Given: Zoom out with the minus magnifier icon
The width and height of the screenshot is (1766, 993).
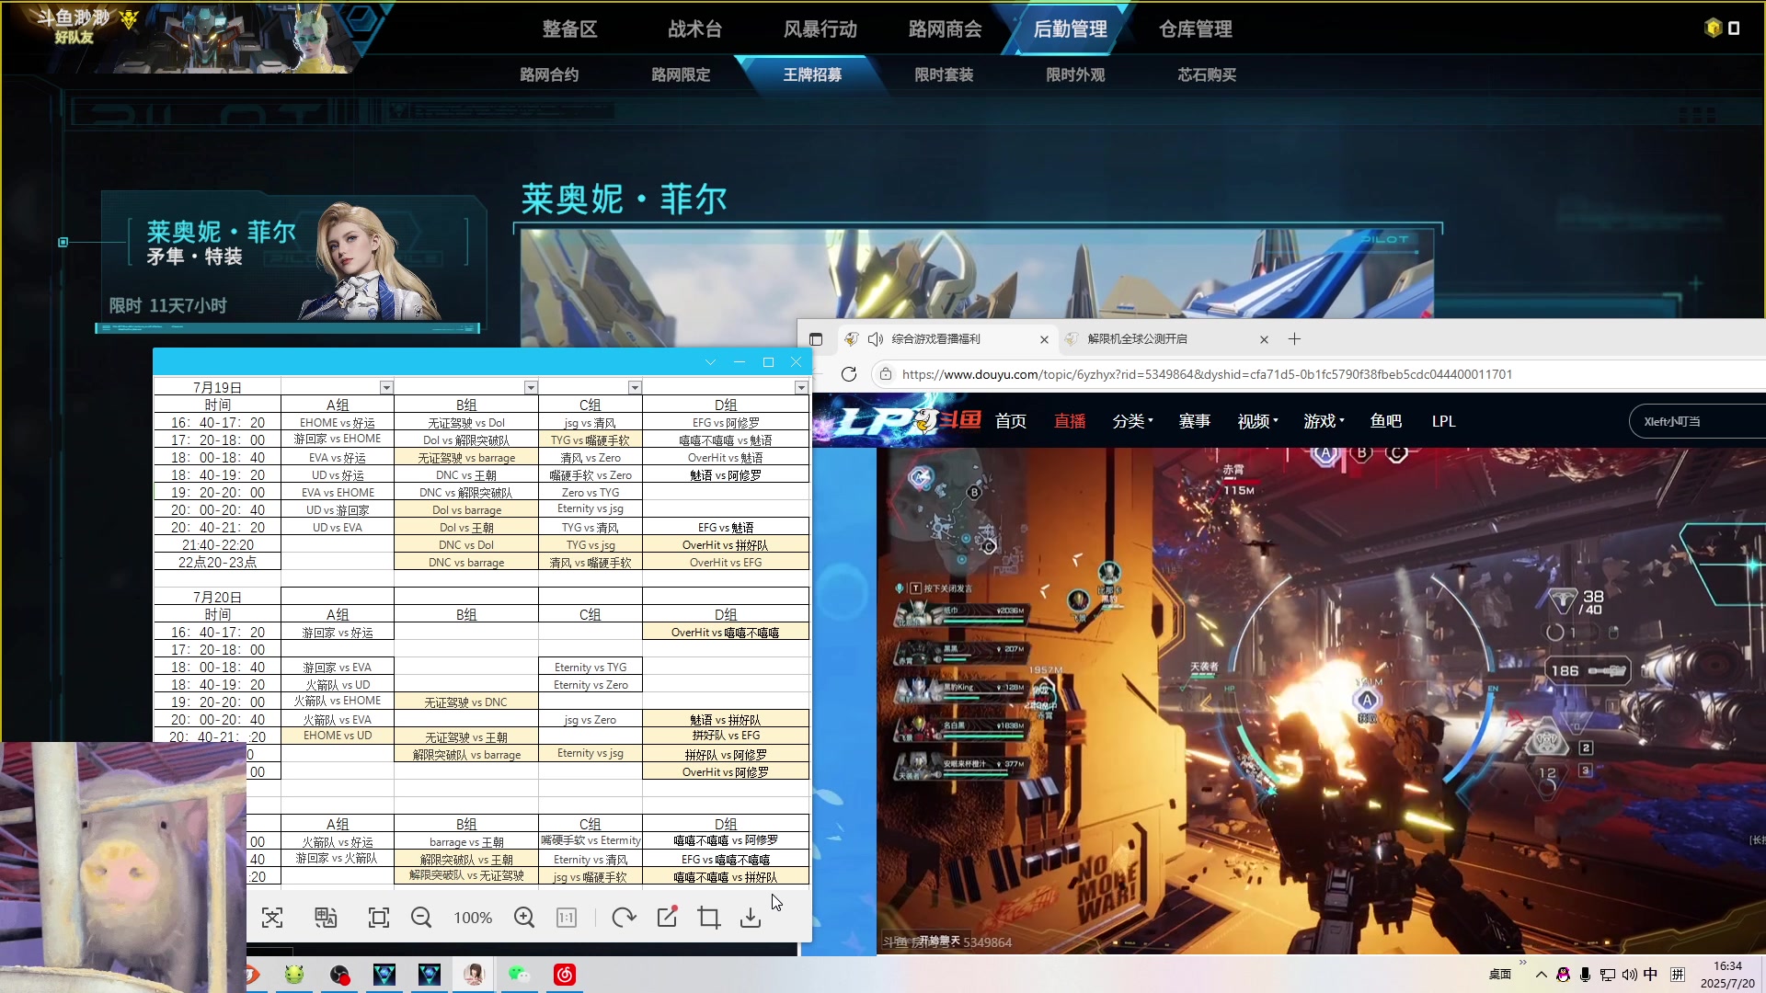Looking at the screenshot, I should tap(421, 918).
